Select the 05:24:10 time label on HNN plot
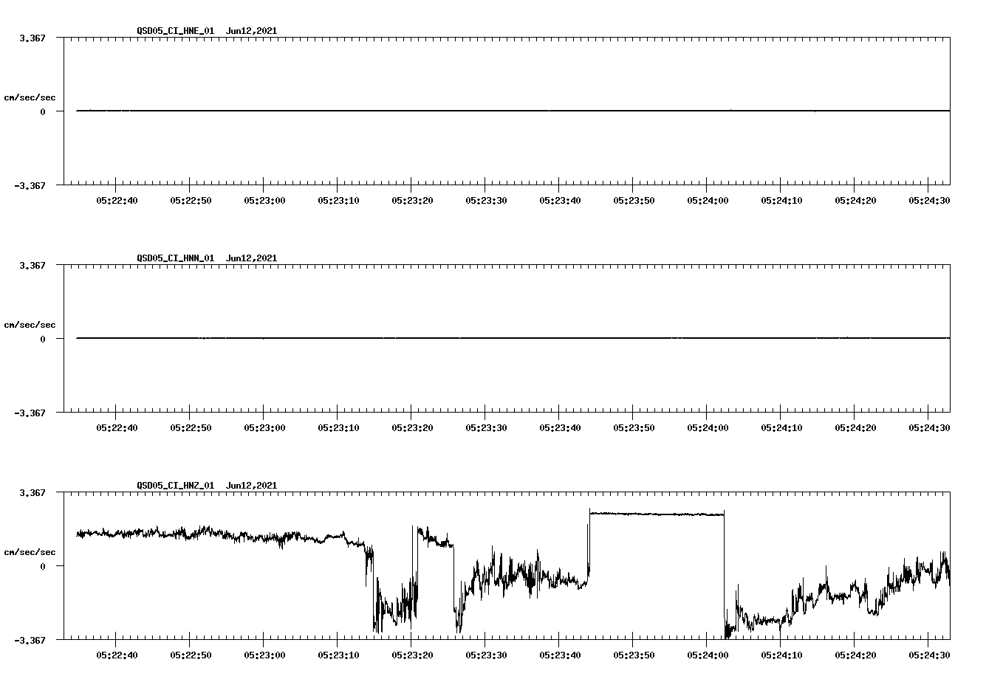This screenshot has height=682, width=1003. (781, 427)
